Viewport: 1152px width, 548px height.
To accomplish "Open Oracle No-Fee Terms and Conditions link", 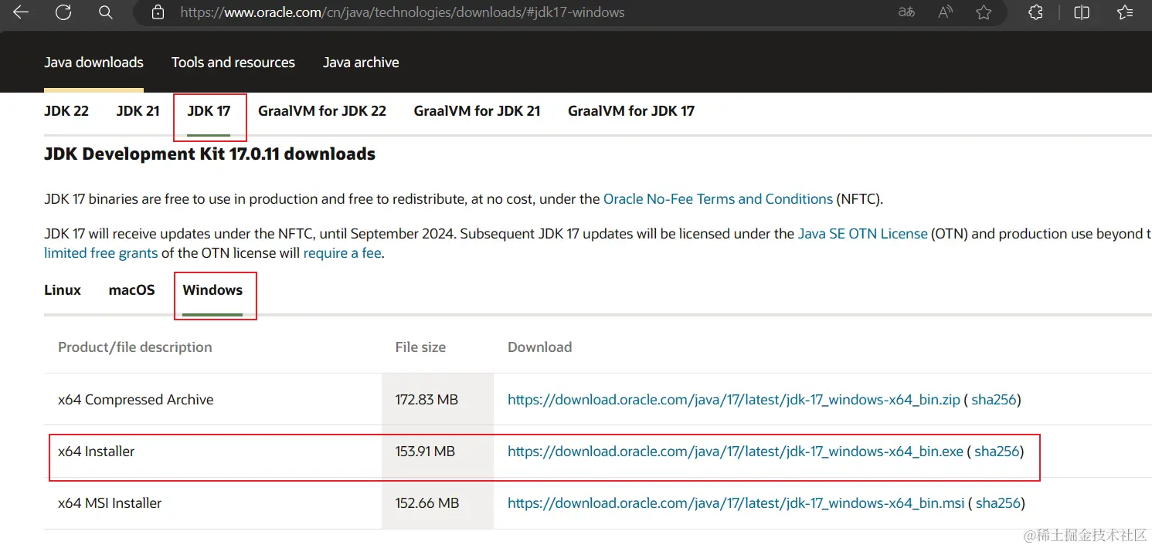I will tap(718, 199).
